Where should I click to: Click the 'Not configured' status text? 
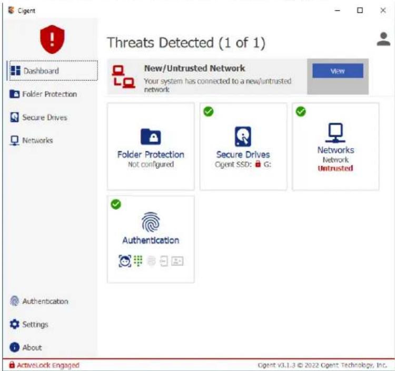(x=151, y=164)
